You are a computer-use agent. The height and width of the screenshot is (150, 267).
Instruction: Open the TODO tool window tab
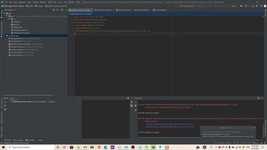(8, 140)
